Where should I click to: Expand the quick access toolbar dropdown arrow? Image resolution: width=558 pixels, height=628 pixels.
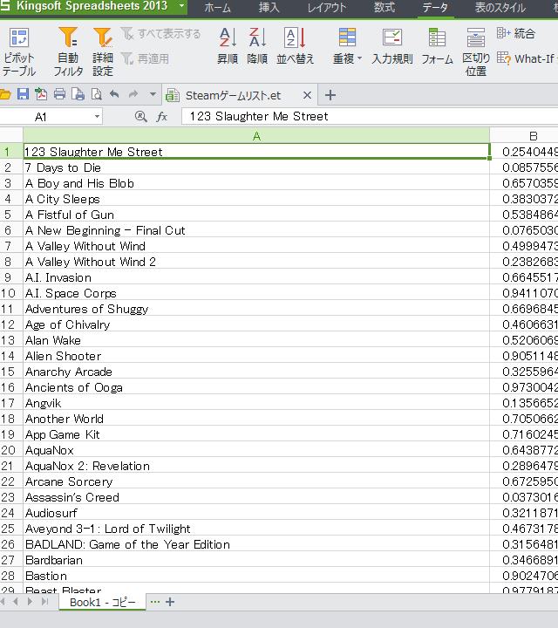[153, 95]
